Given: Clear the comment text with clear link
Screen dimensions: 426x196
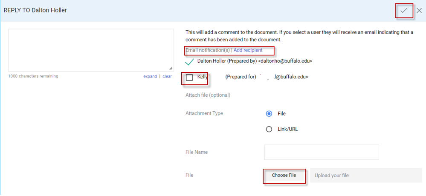Looking at the screenshot, I should tap(167, 77).
